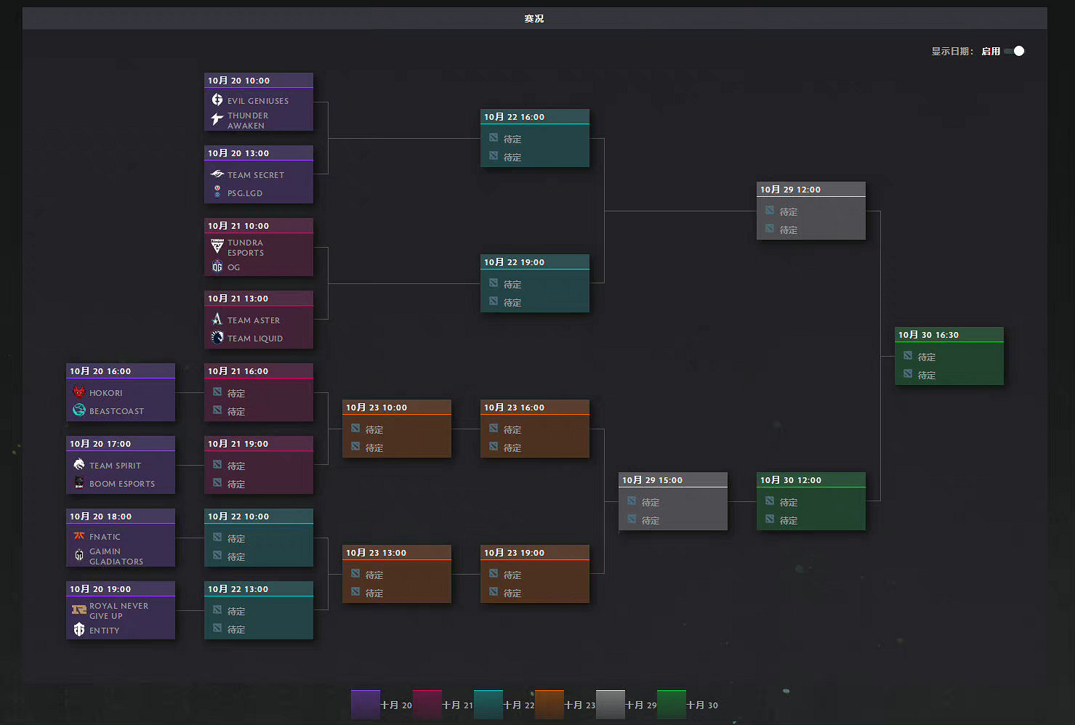Click the Team Liquid logo icon
Viewport: 1075px width, 725px height.
tap(217, 338)
